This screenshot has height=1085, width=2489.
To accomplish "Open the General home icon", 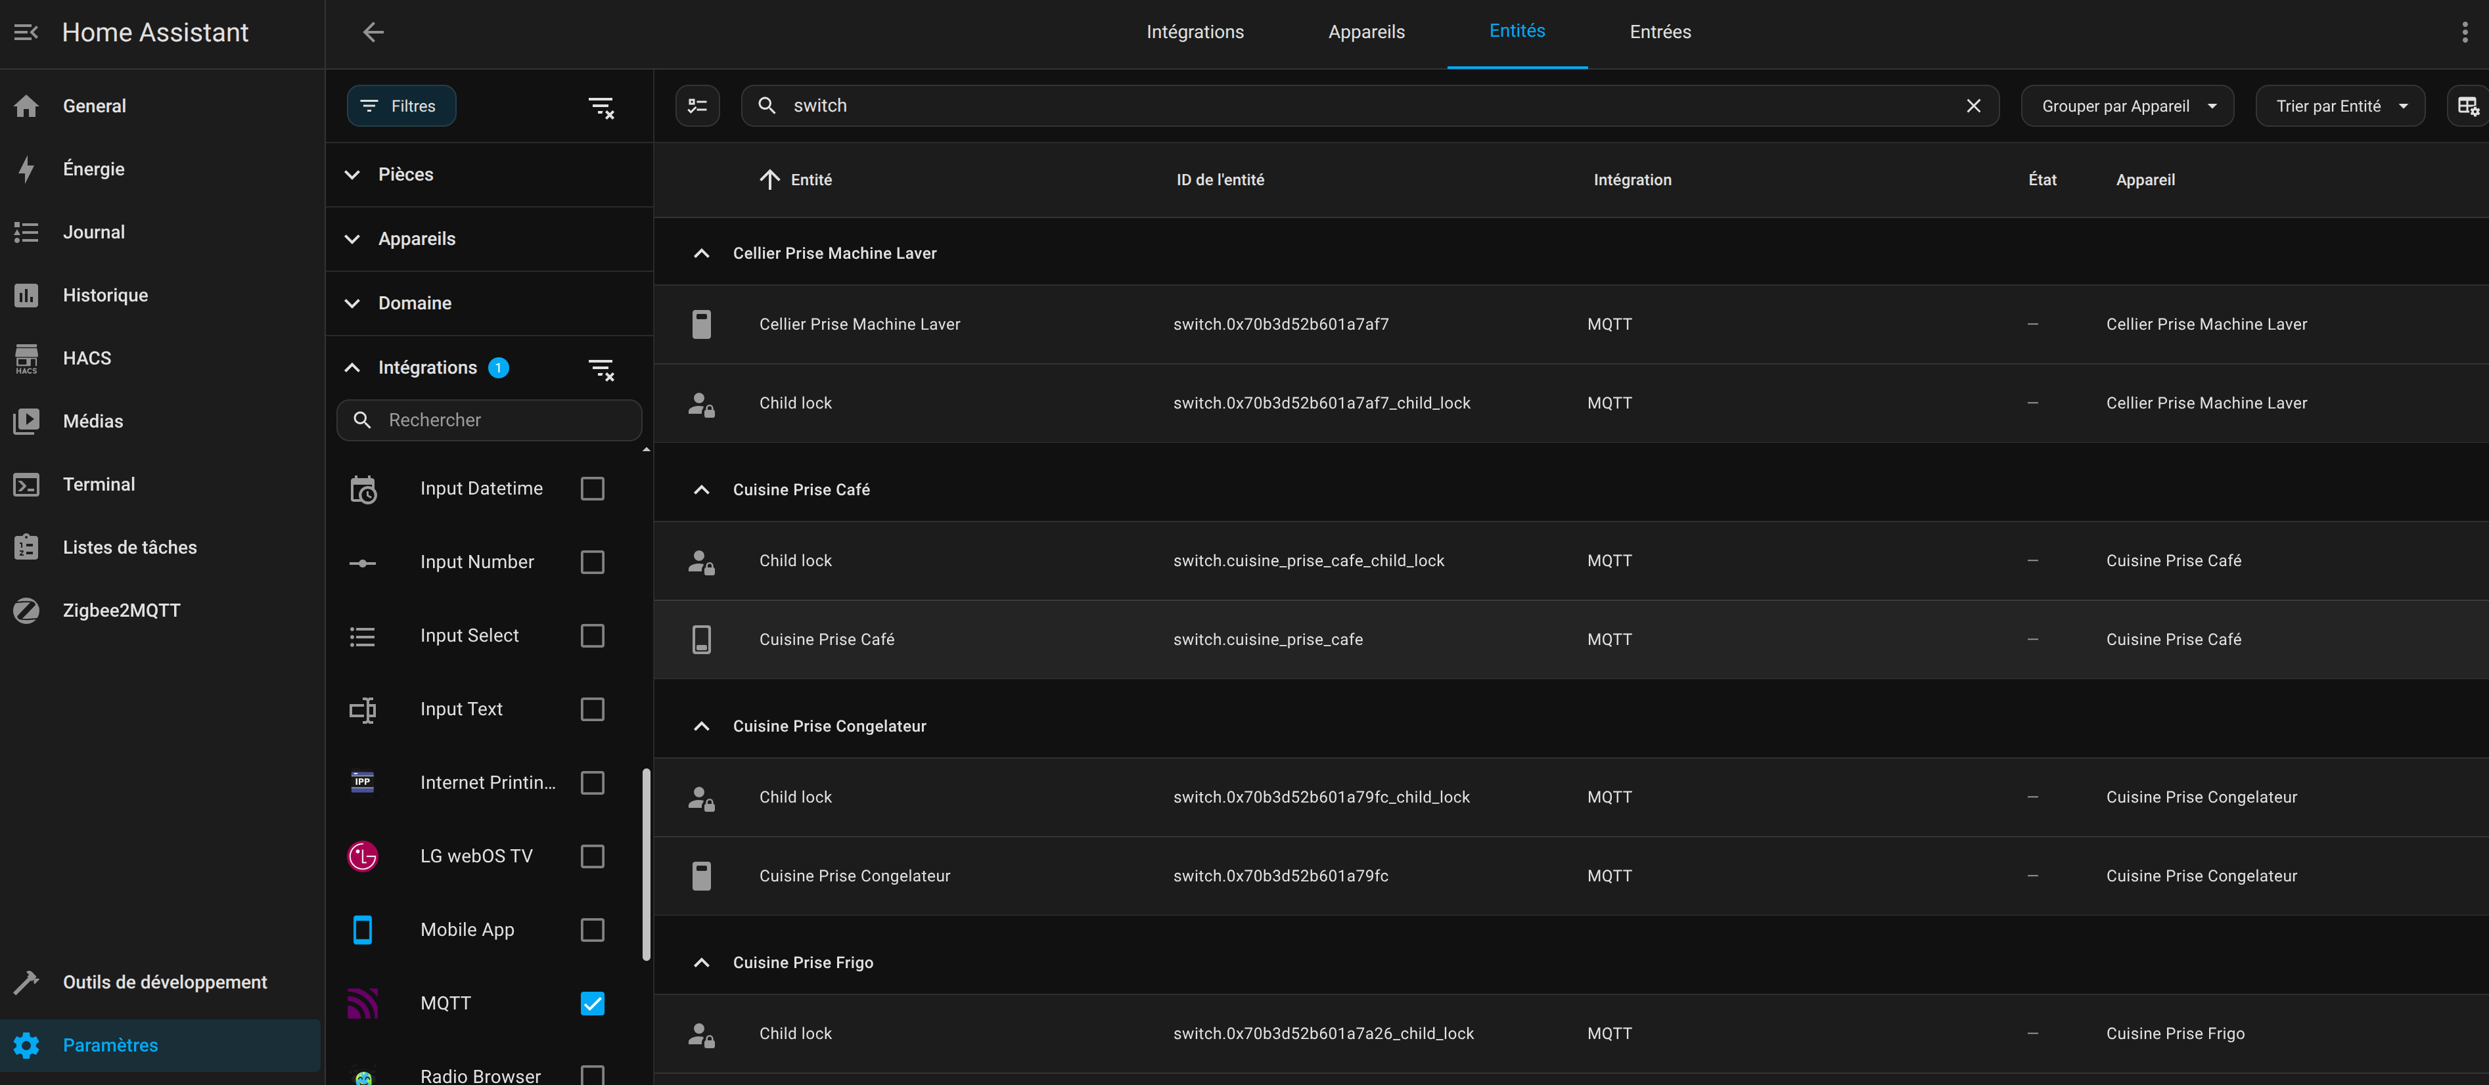I will (26, 106).
